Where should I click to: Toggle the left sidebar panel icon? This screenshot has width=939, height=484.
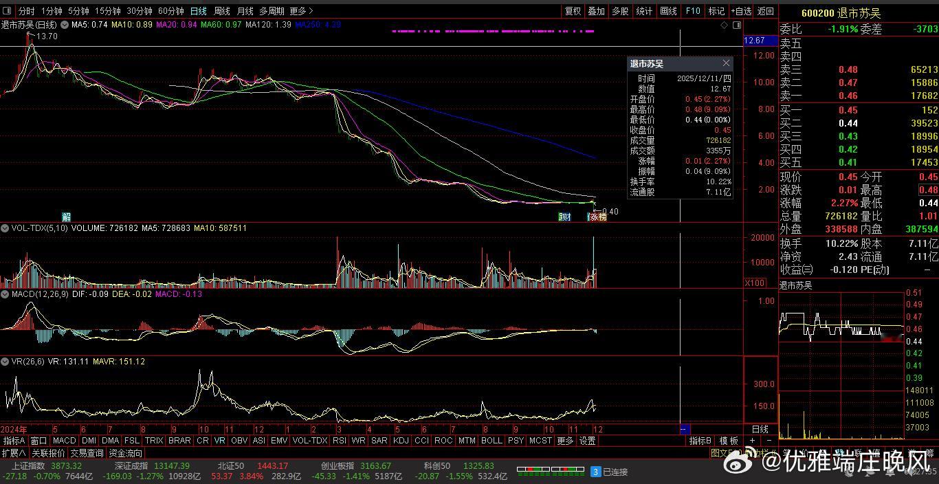coord(8,11)
